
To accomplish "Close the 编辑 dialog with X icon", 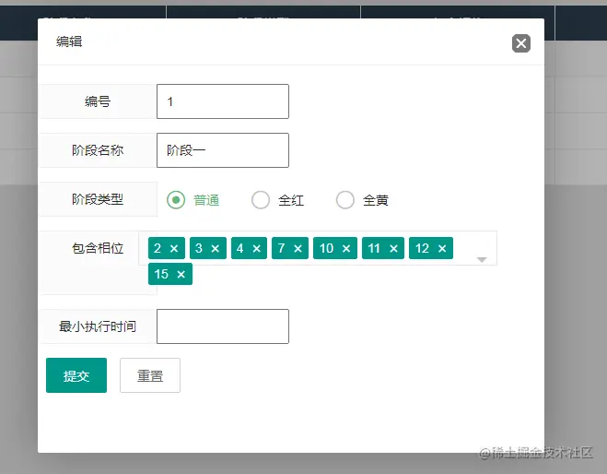I will coord(521,43).
